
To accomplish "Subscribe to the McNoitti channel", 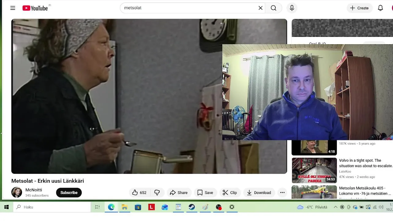I will (x=69, y=192).
